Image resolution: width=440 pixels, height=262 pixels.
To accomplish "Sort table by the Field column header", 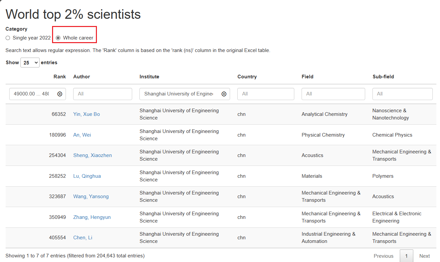I will coord(308,77).
